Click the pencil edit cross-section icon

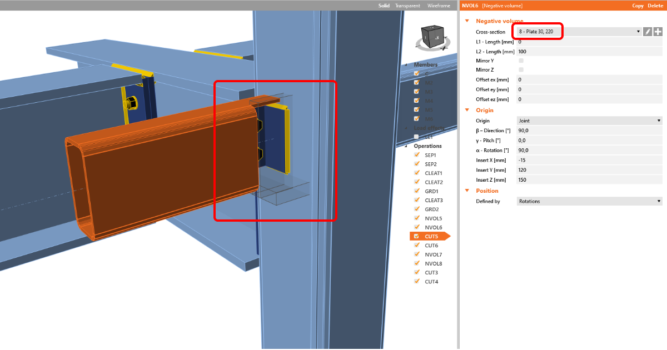click(x=648, y=32)
